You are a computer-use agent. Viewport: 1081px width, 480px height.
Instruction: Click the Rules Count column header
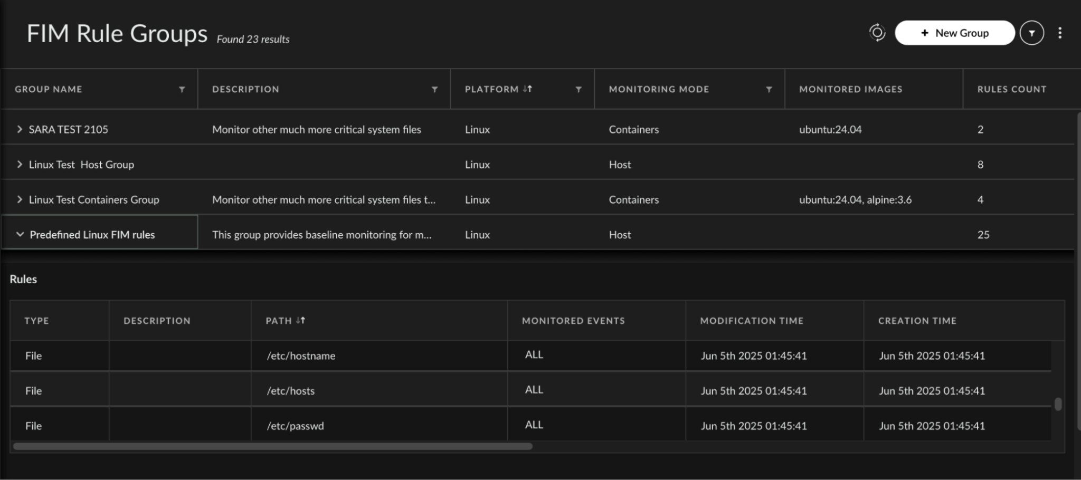[x=1011, y=90]
